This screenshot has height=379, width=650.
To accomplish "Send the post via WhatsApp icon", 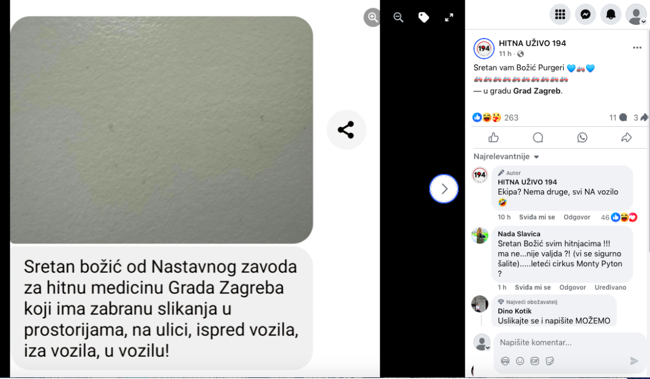I will pos(582,137).
